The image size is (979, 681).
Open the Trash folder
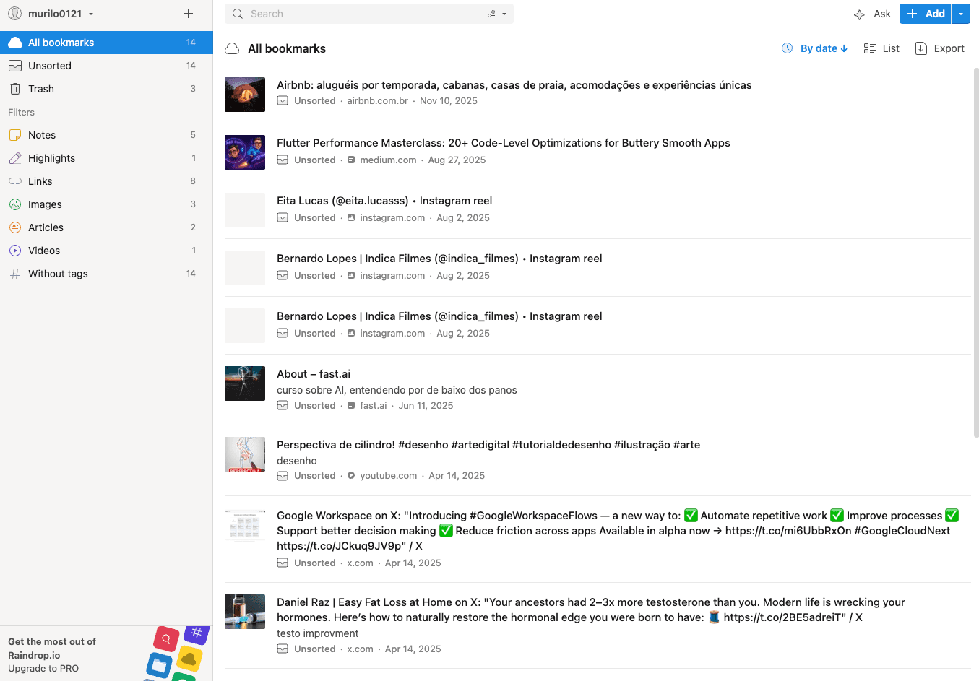pyautogui.click(x=106, y=89)
